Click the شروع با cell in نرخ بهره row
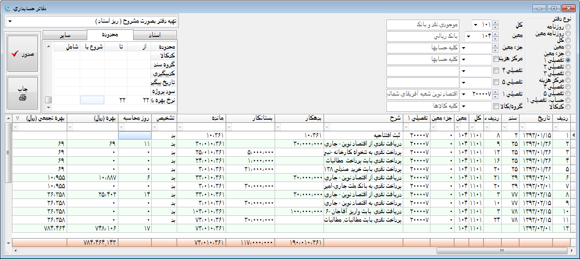Screen dimensions: 580x259 [x=92, y=100]
